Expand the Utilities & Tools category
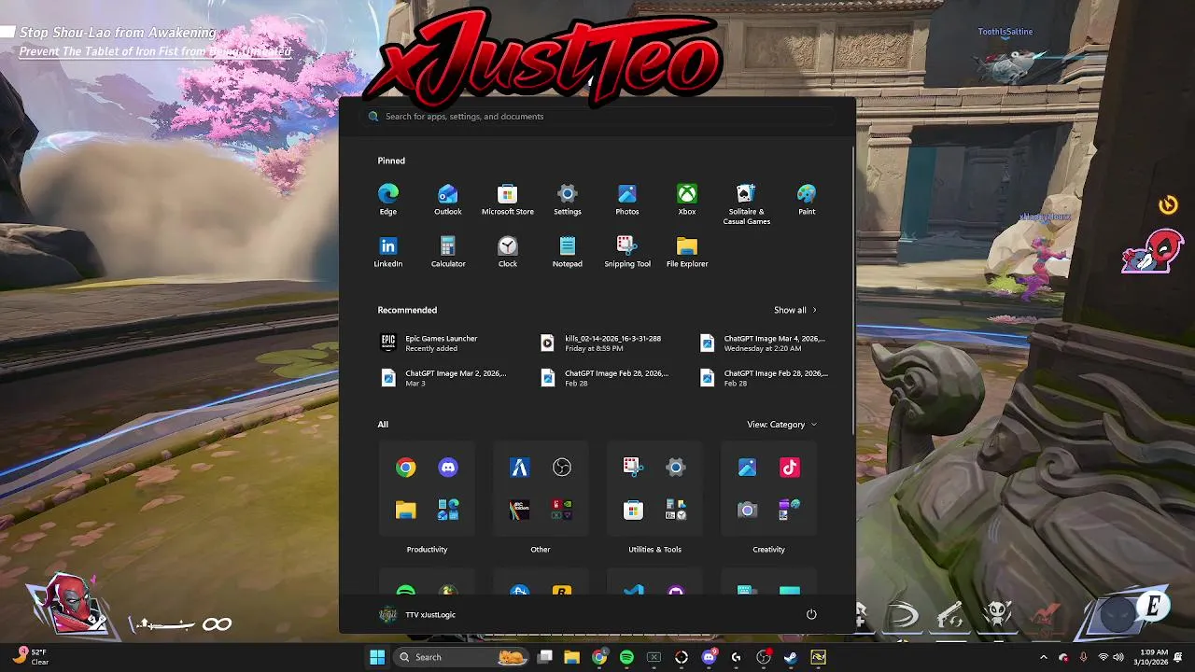 point(654,550)
